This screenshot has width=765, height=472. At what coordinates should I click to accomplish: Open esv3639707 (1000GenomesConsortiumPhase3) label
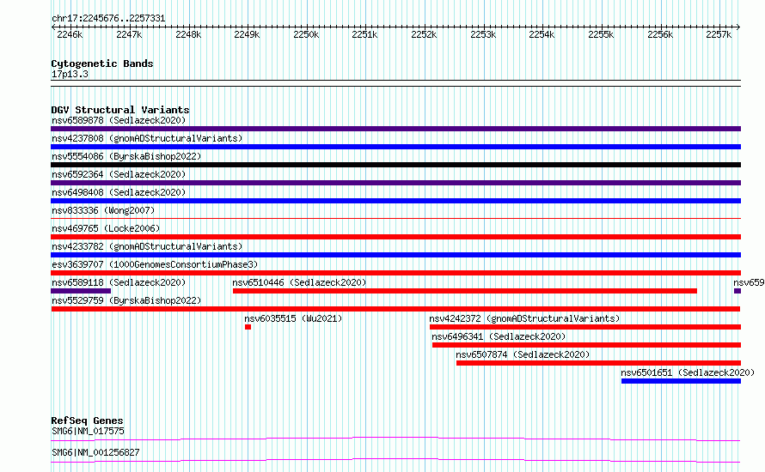[x=155, y=264]
